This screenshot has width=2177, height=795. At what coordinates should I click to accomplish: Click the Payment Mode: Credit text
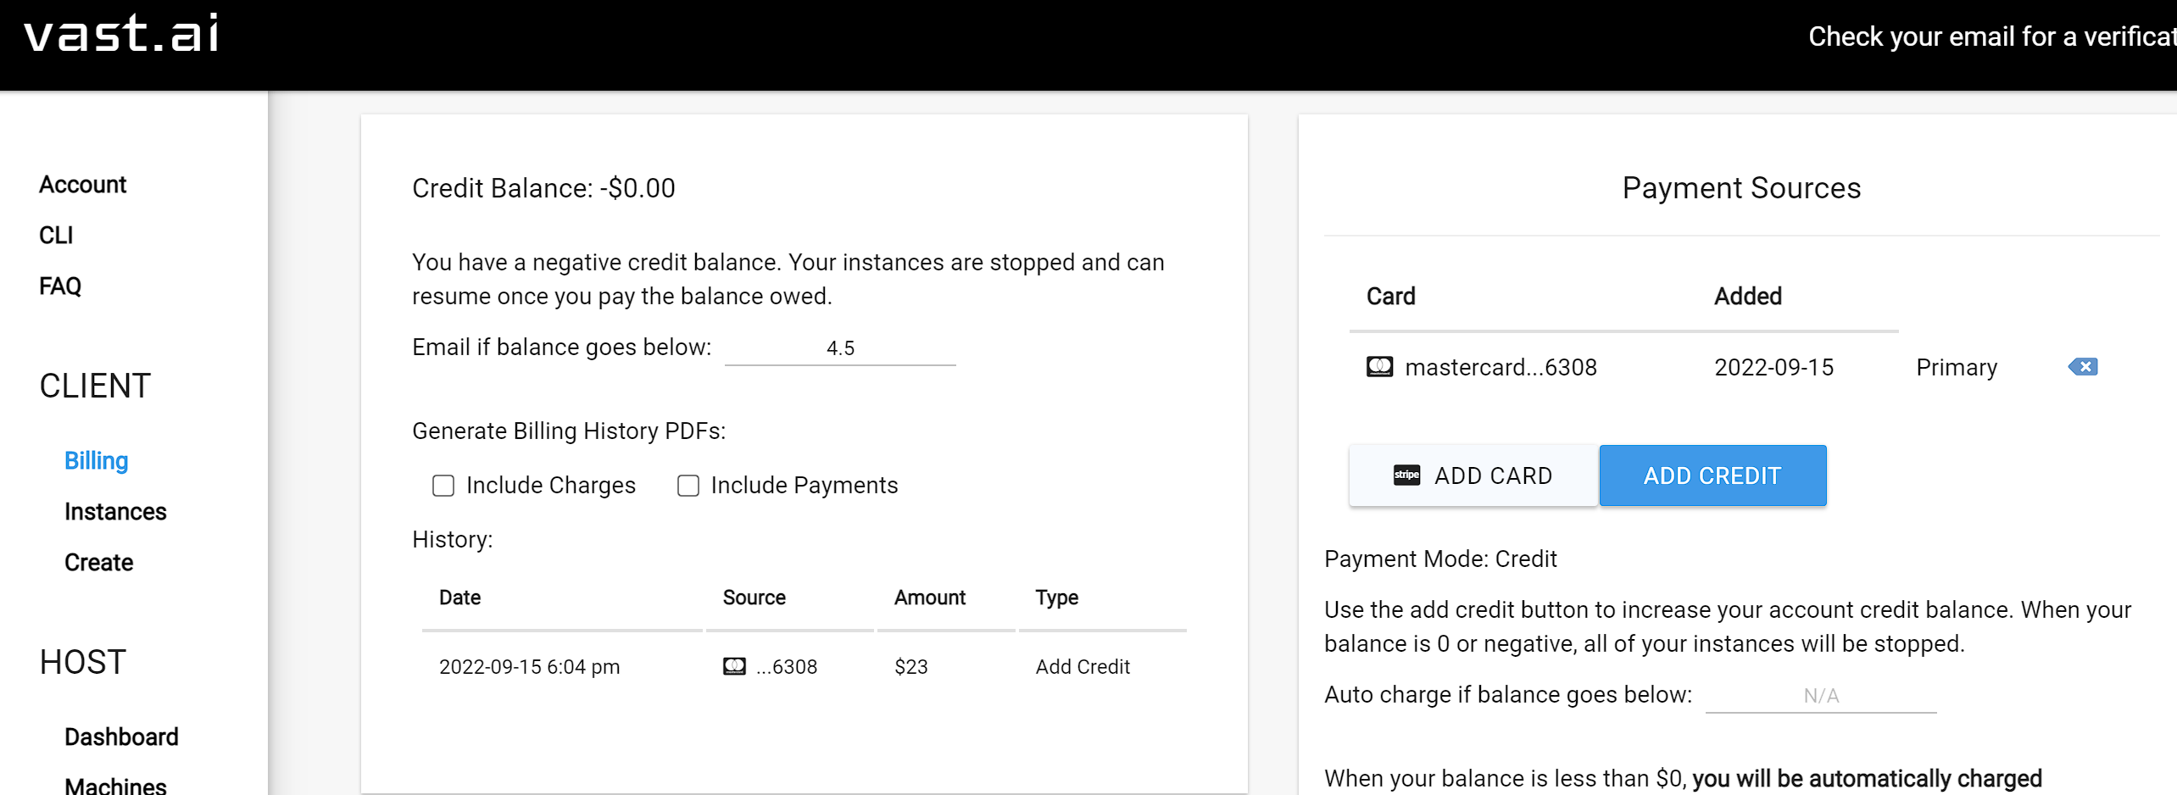(1440, 559)
